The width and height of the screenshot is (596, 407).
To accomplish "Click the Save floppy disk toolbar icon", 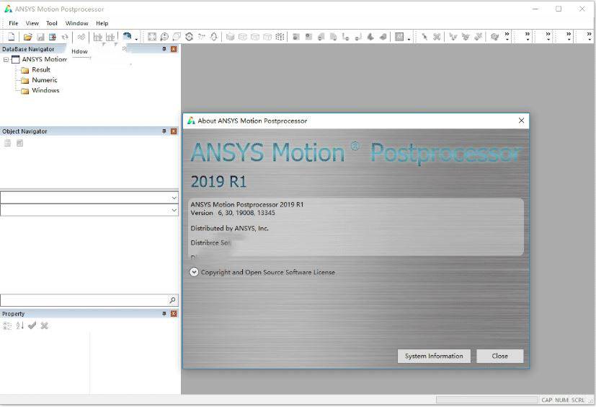I will click(x=40, y=37).
